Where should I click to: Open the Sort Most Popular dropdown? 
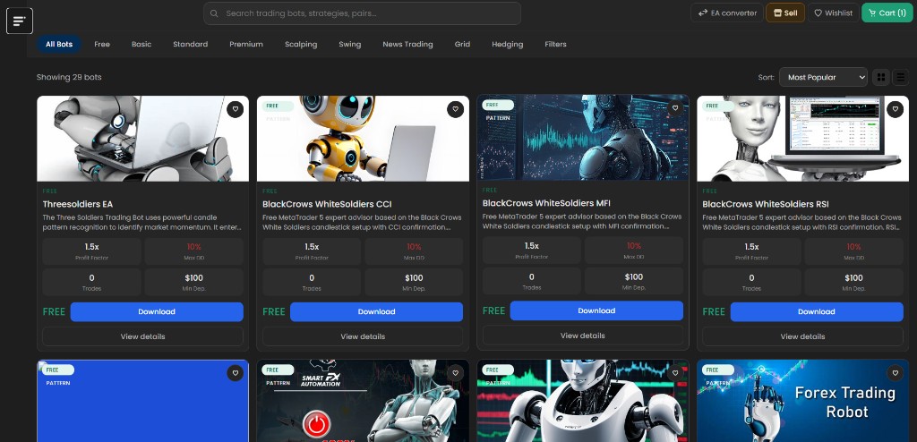point(823,77)
